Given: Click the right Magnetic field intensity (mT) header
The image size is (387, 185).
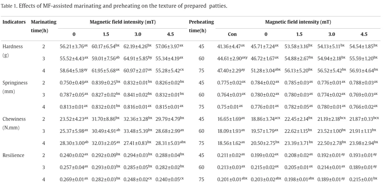Looking at the screenshot, I should coord(298,22).
